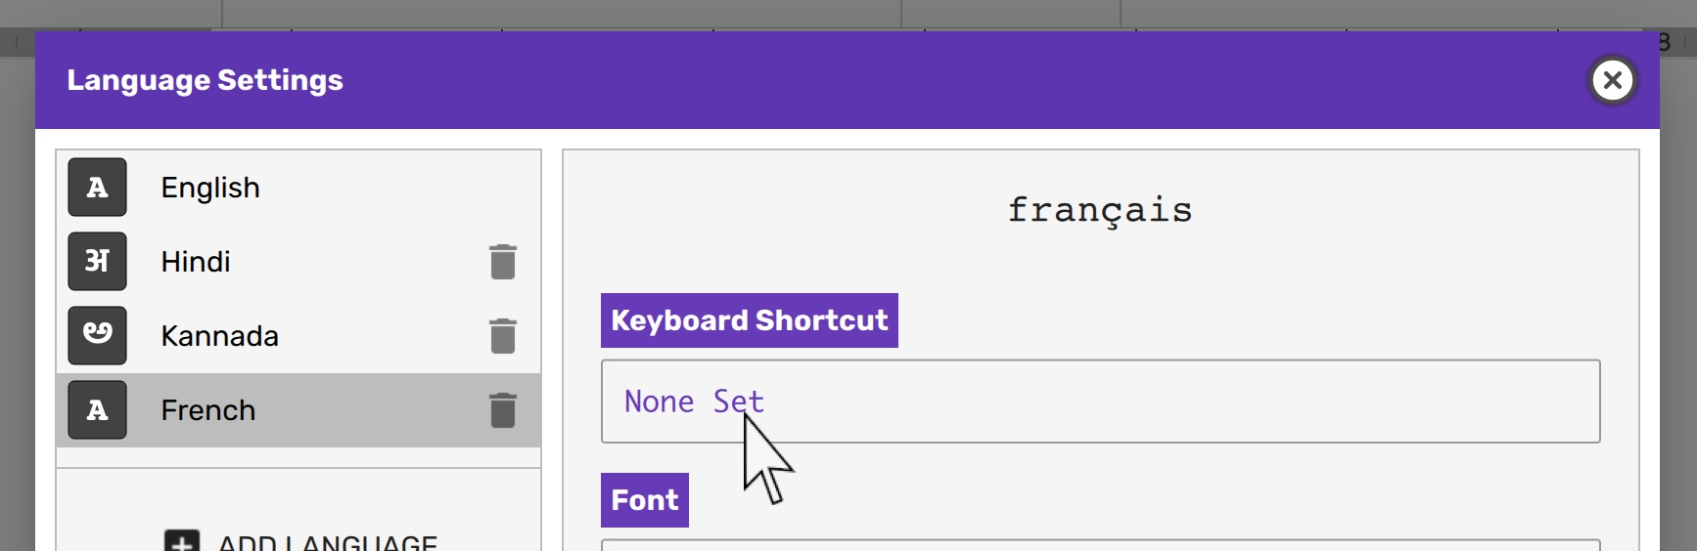The height and width of the screenshot is (551, 1697).
Task: Open the font selection box under Font
Action: click(1100, 544)
